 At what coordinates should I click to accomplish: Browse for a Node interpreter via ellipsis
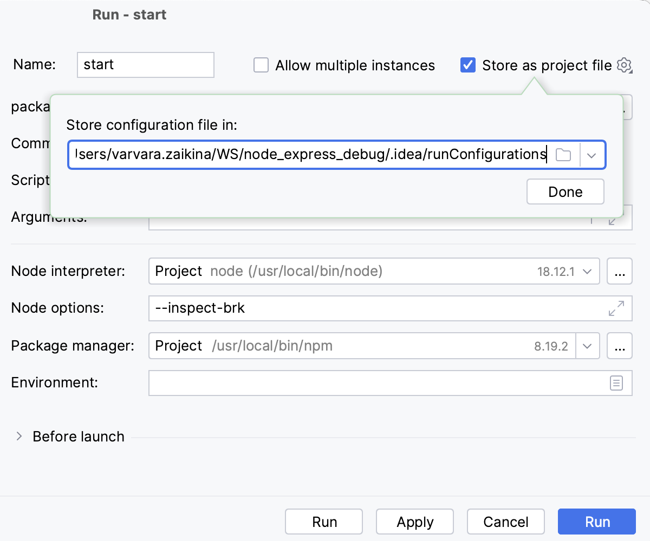coord(620,271)
